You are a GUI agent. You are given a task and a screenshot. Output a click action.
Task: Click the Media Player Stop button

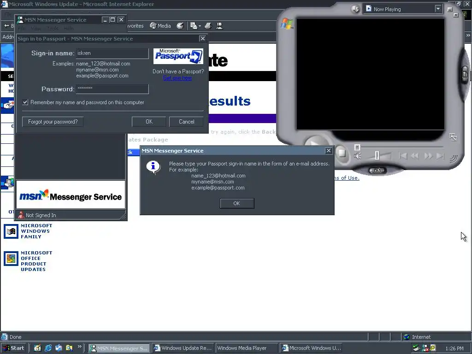(342, 154)
